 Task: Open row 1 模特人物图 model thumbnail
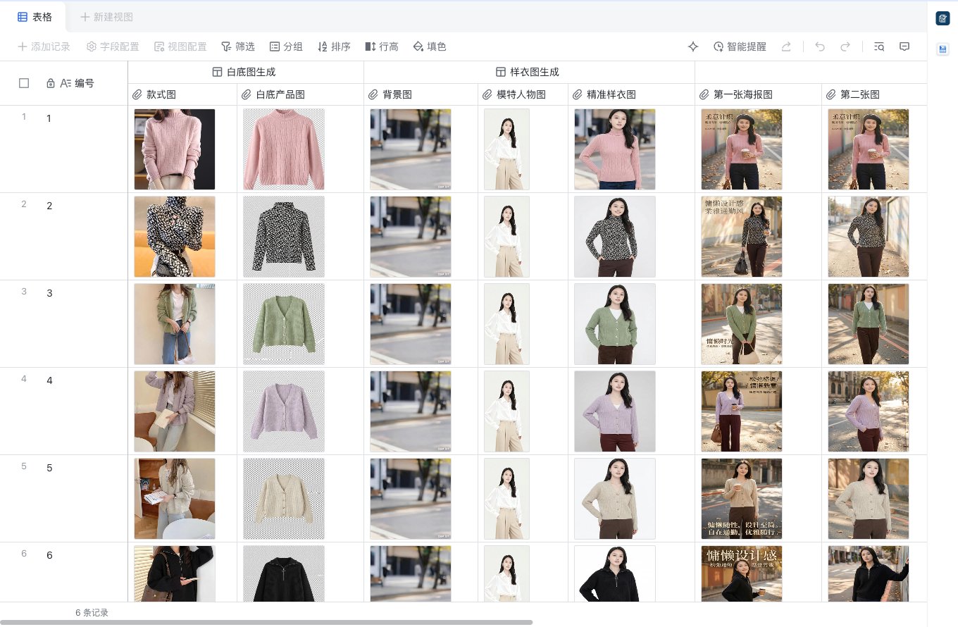click(x=506, y=149)
